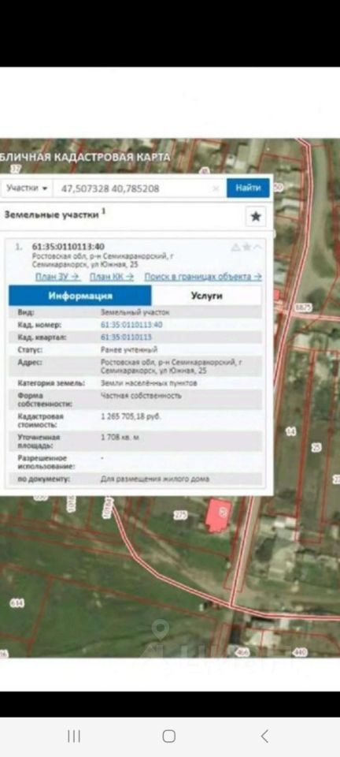Tap the Android home button icon
Screen dimensions: 340x757
pos(169,736)
